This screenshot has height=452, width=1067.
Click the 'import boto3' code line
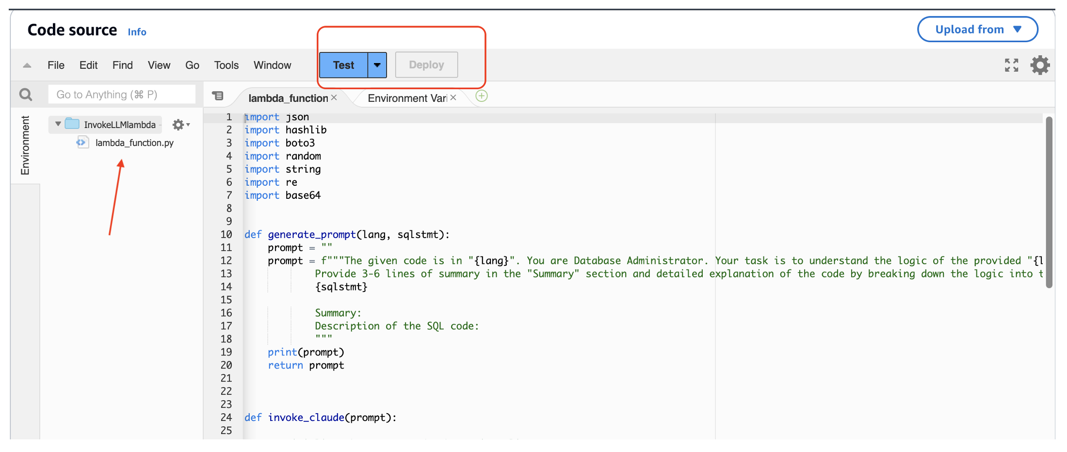[279, 143]
